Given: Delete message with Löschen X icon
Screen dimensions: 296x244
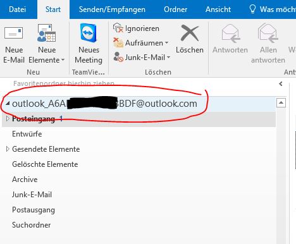Looking at the screenshot, I should point(190,33).
